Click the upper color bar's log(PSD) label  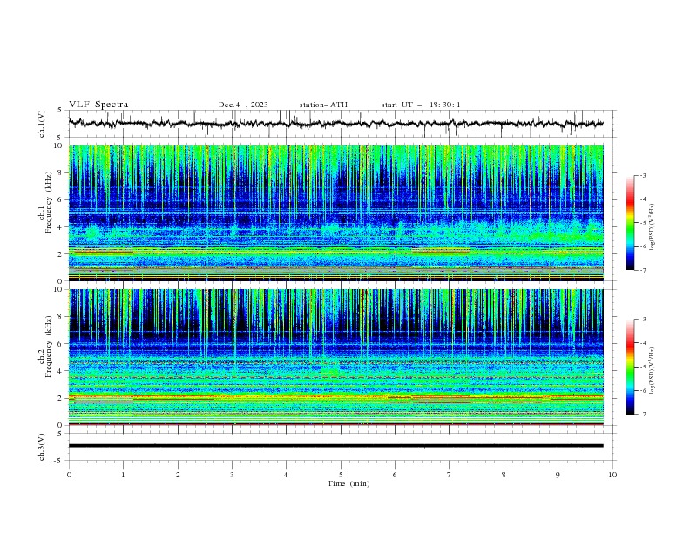coord(653,227)
